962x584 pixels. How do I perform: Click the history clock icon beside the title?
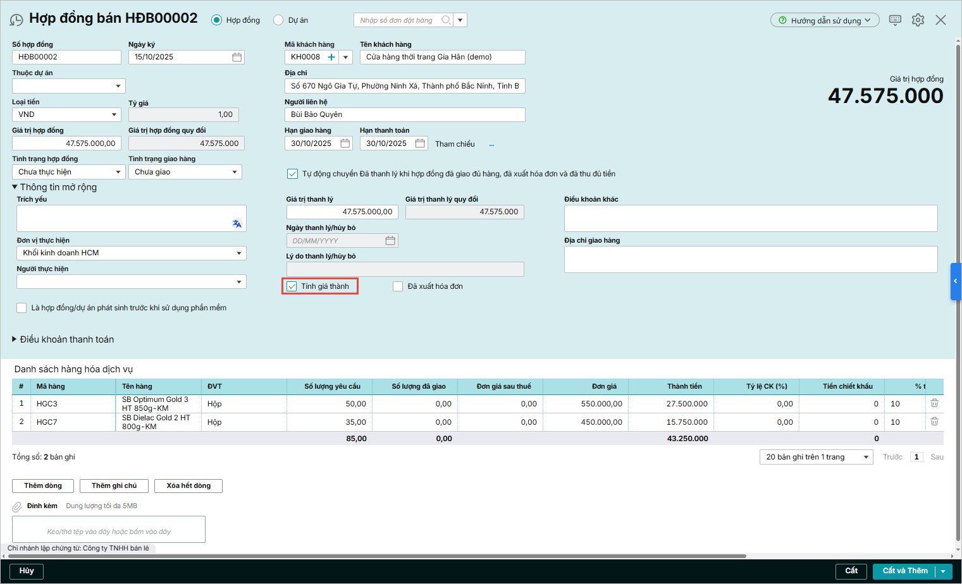pos(16,20)
